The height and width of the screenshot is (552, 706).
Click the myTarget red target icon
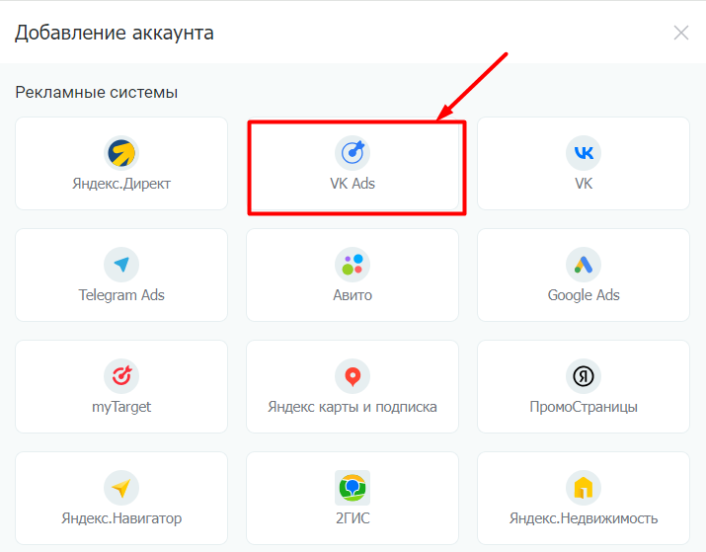coord(121,376)
